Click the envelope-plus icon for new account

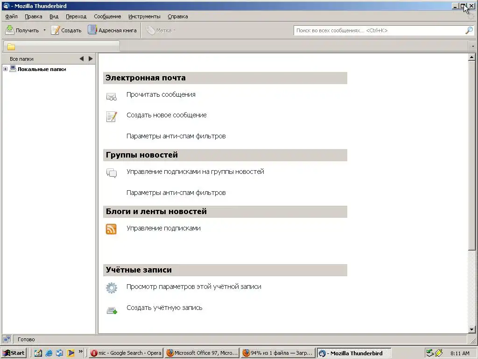tap(112, 311)
